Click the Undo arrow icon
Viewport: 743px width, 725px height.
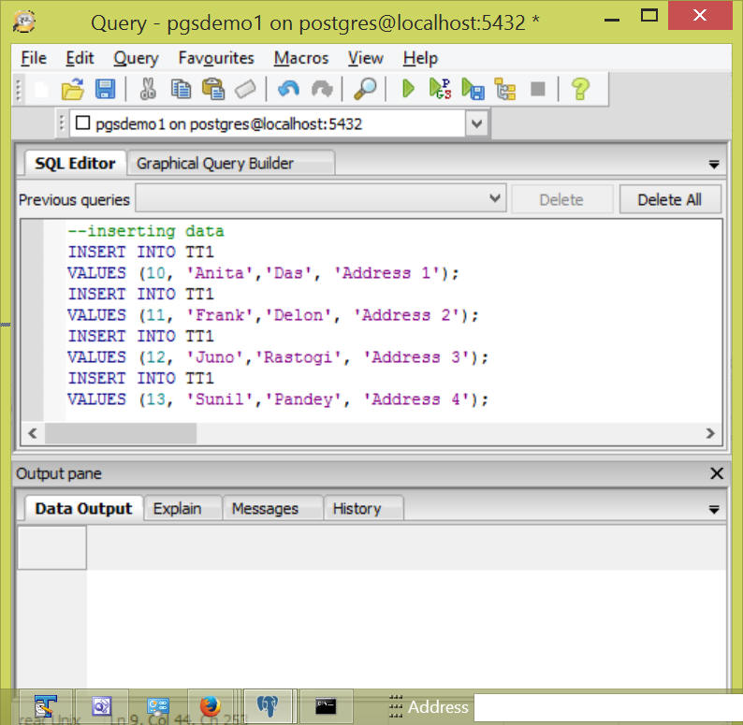288,89
